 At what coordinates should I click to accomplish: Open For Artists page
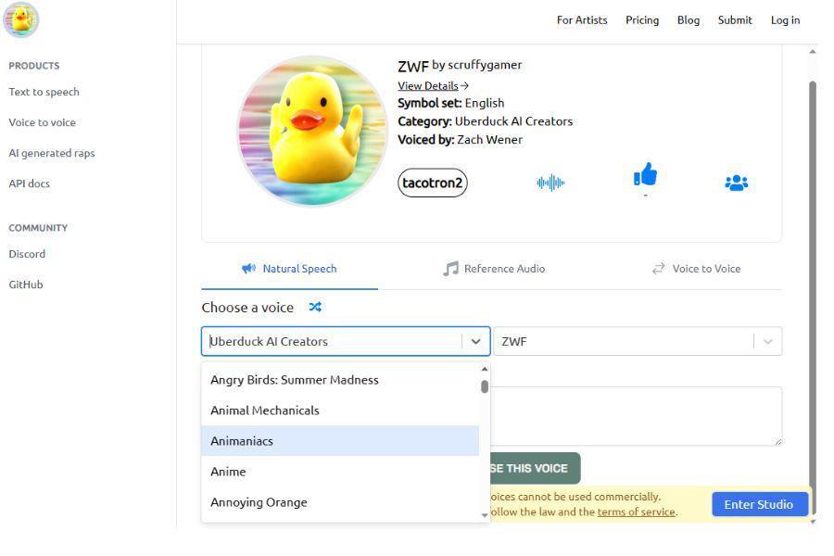point(582,20)
